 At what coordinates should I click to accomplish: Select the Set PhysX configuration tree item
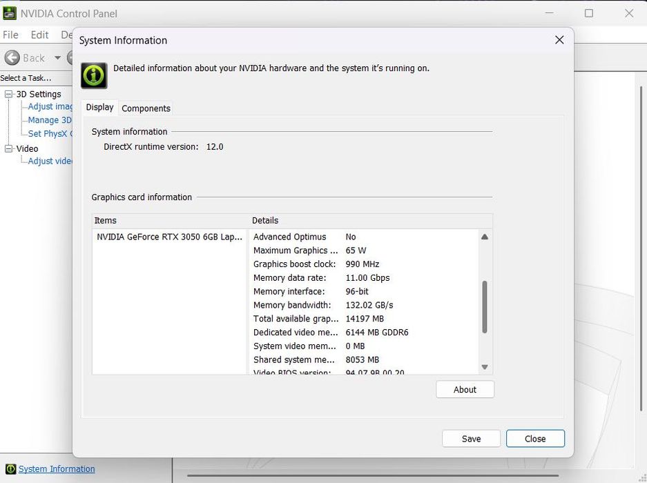point(50,134)
